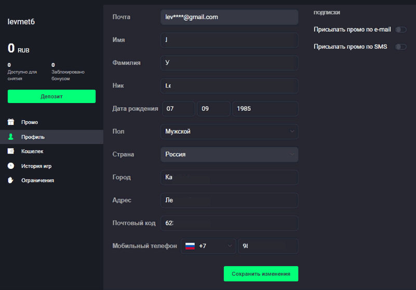
Task: Click the clock icon for История игр
Action: coord(11,166)
